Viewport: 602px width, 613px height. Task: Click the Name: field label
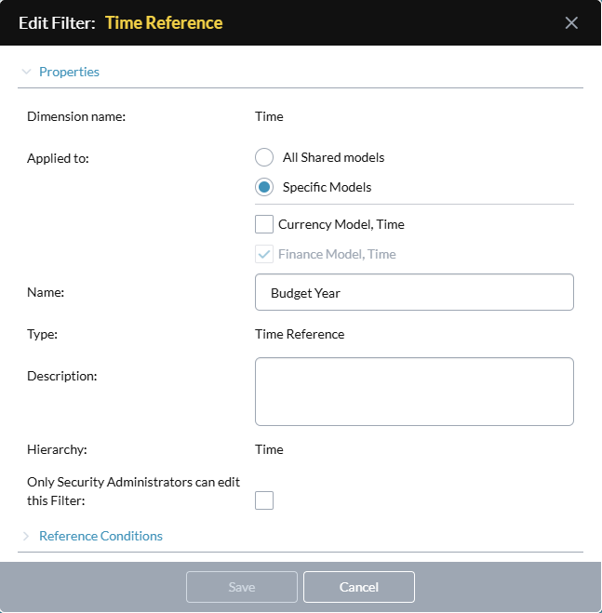(x=46, y=292)
